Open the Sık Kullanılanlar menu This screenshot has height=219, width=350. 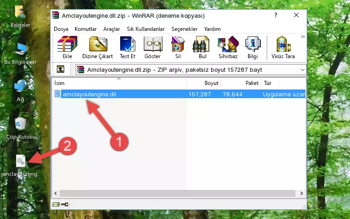(x=146, y=29)
